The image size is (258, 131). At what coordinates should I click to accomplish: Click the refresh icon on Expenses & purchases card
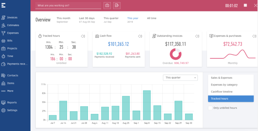tap(254, 36)
